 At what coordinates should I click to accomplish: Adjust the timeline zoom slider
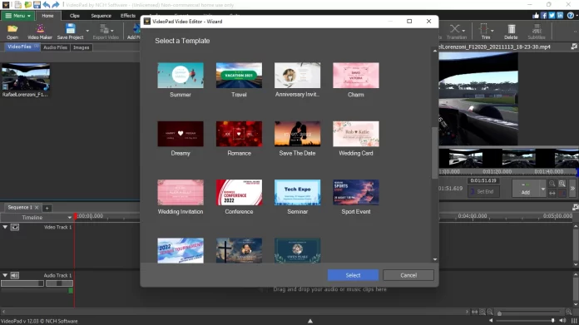[530, 313]
